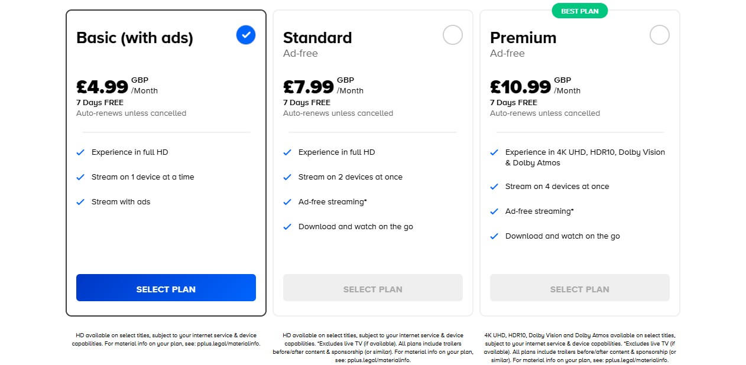Click the £7.99 GBP price on Standard
Viewport: 746px width, 365px height.
coord(309,86)
